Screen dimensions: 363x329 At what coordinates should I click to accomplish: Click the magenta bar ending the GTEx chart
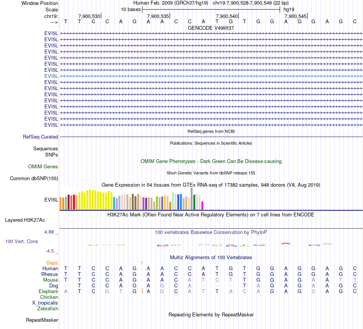pyautogui.click(x=203, y=206)
